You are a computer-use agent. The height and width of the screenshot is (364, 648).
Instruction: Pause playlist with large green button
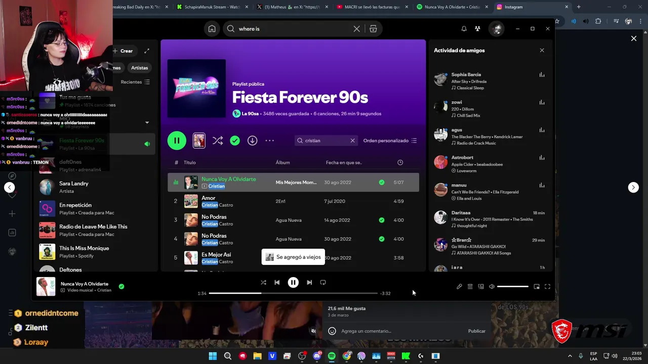point(177,141)
